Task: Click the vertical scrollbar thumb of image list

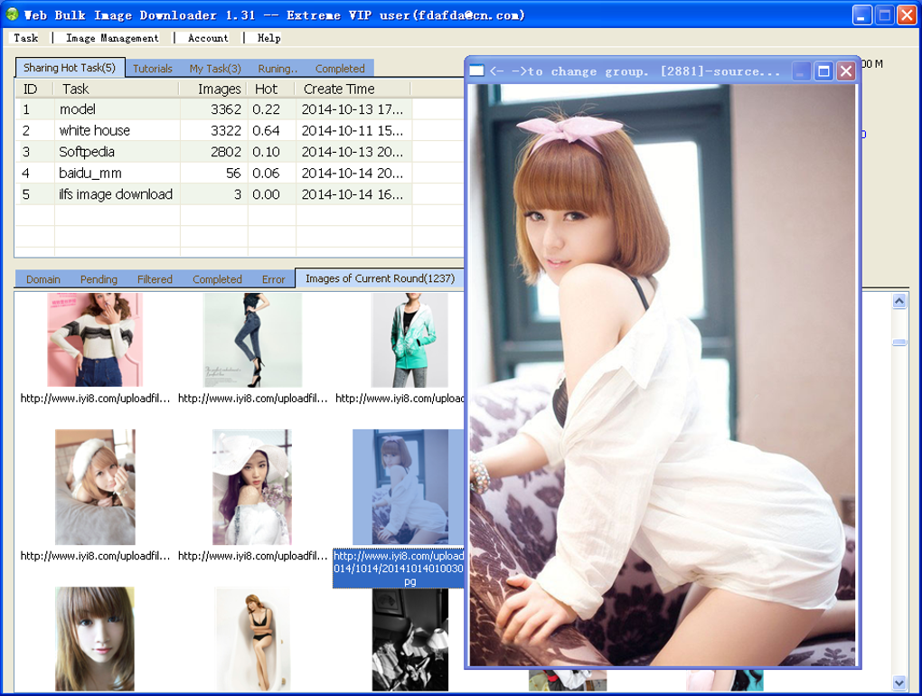Action: coord(899,342)
